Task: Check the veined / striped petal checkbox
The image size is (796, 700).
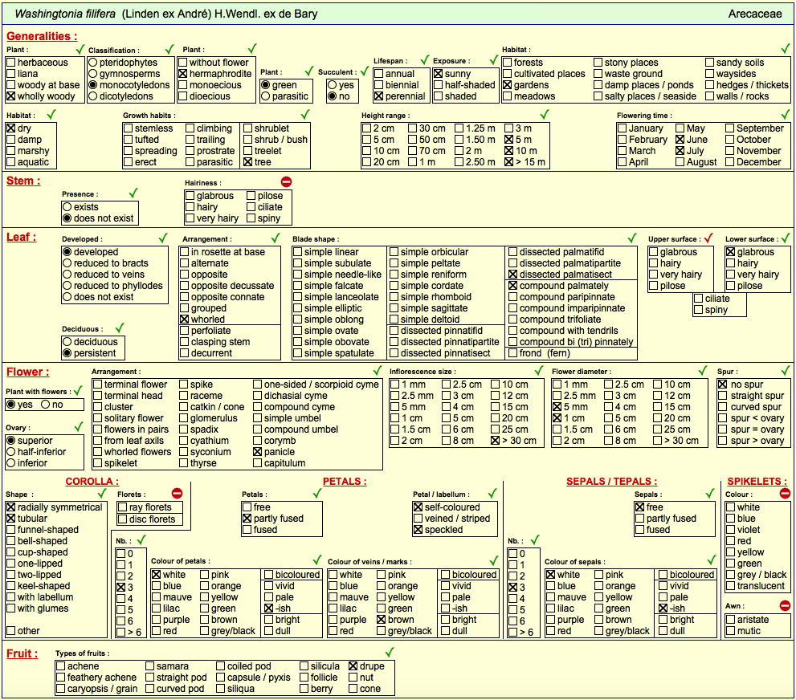Action: click(x=418, y=519)
